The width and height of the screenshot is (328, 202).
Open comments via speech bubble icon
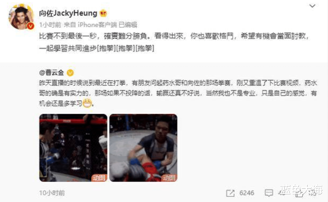(269, 193)
